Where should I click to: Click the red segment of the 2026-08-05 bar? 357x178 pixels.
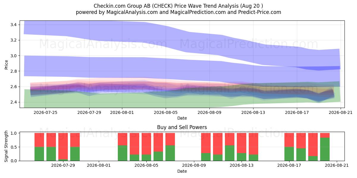(x=146, y=144)
